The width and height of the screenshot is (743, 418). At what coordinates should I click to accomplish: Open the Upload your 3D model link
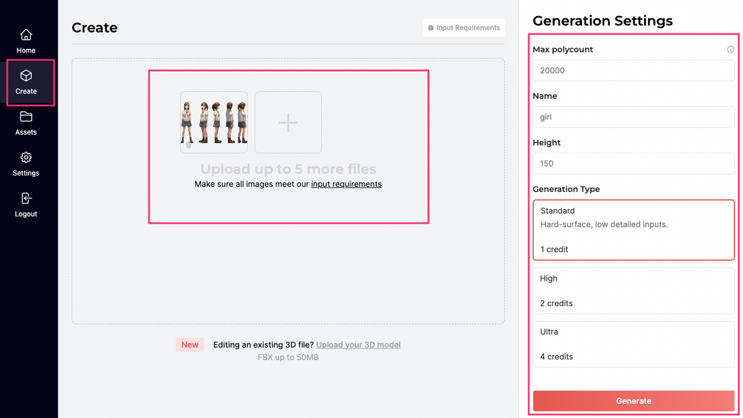click(358, 344)
